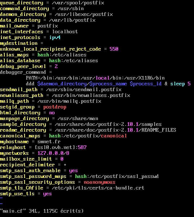Click the debug_peer_level value 2
This screenshot has width=194, height=217.
click(56, 66)
